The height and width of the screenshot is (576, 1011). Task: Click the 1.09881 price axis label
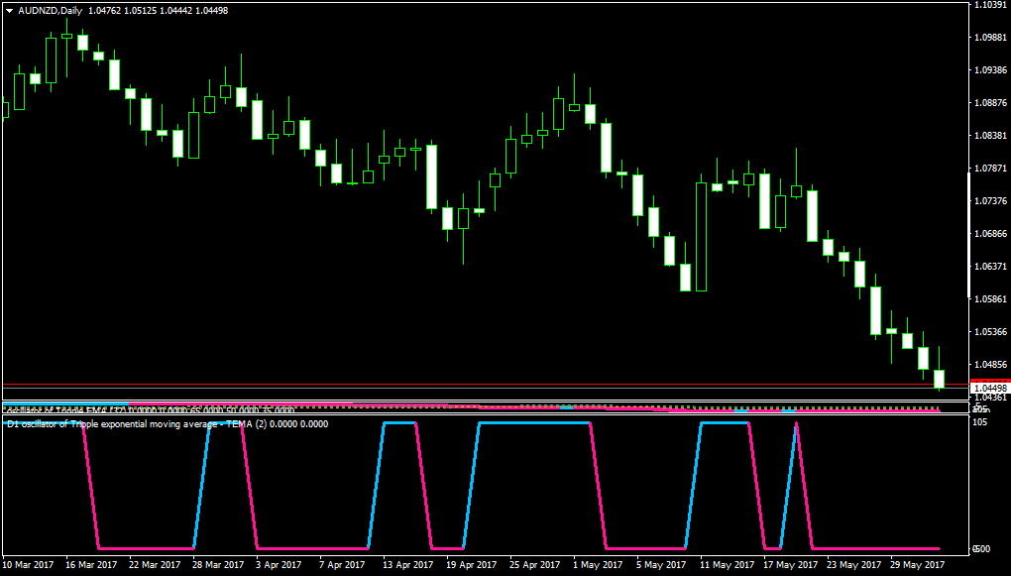pos(991,38)
